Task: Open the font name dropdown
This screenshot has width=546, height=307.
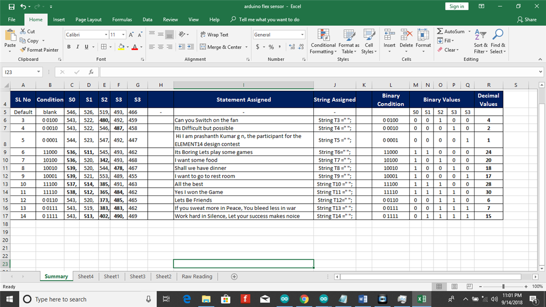Action: tap(106, 35)
